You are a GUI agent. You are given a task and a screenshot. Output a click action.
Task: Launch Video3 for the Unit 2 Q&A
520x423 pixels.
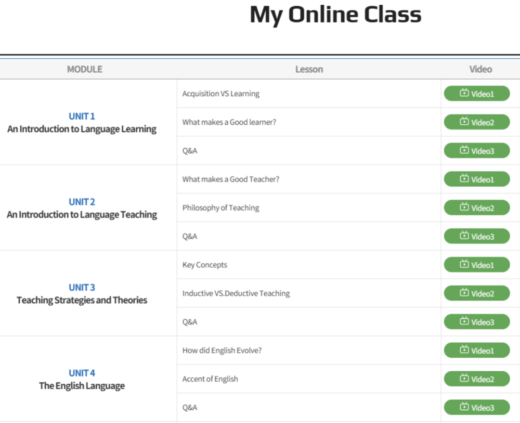[477, 236]
